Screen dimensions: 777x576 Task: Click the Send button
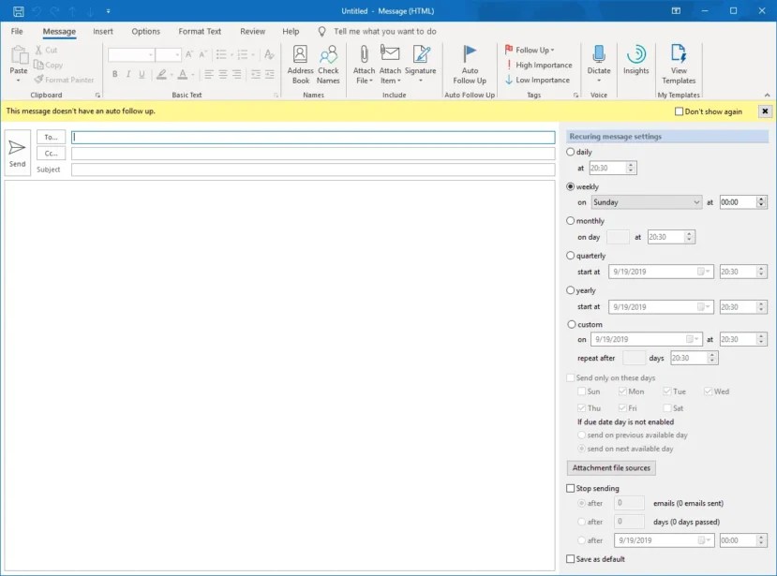17,150
